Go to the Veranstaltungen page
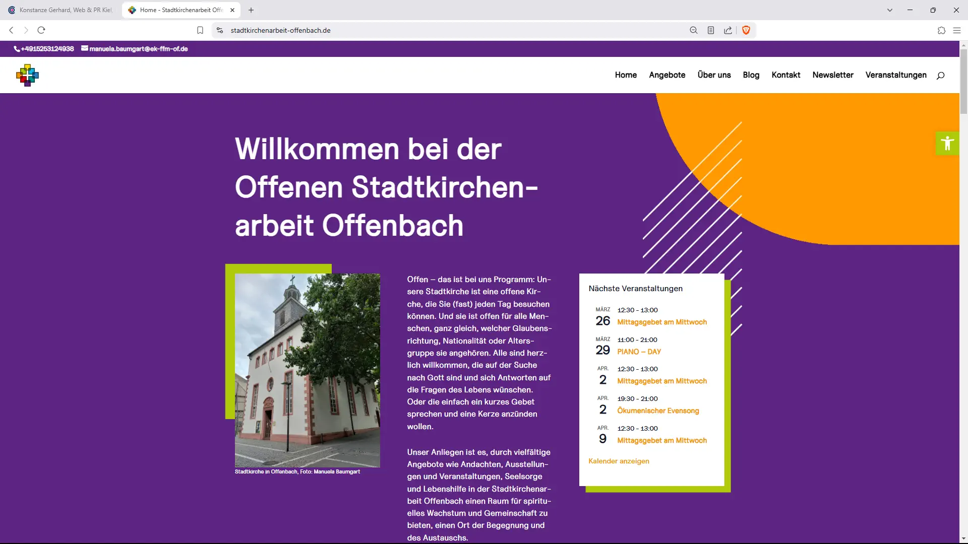 [x=896, y=75]
